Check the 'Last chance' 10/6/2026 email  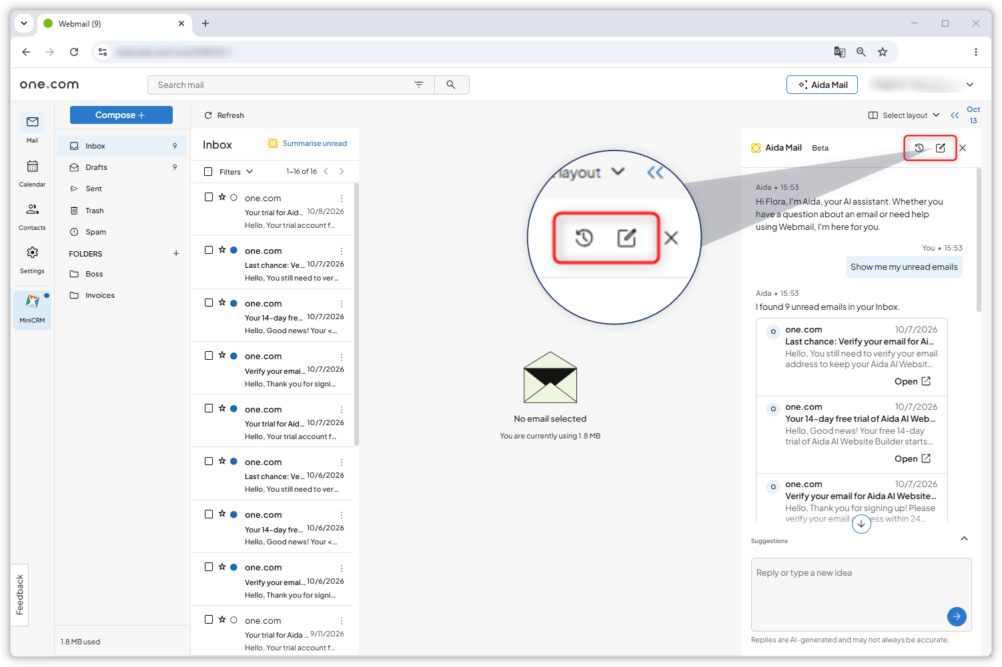pos(209,461)
